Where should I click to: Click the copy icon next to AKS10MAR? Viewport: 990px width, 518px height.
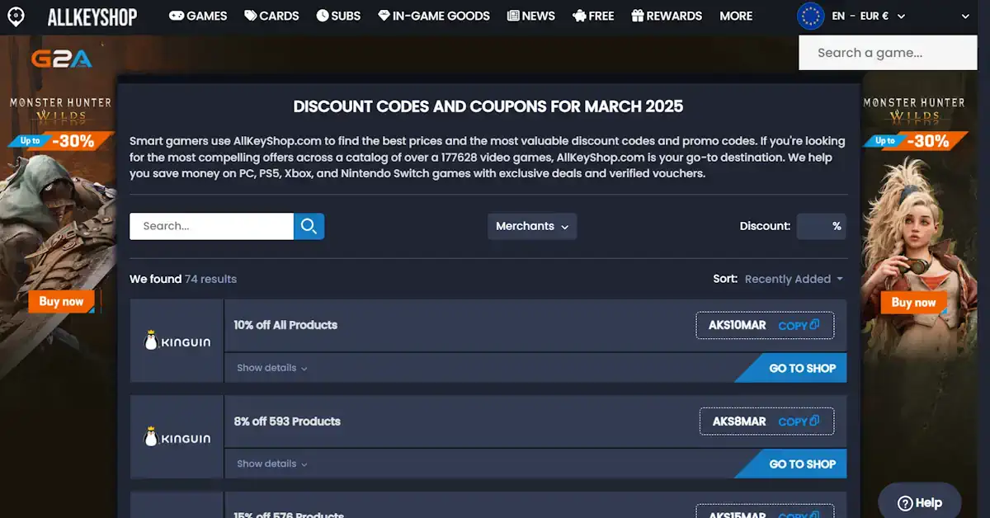click(814, 325)
